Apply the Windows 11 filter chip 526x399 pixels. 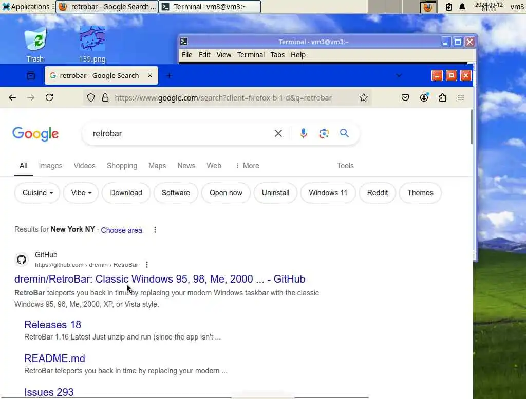(328, 193)
